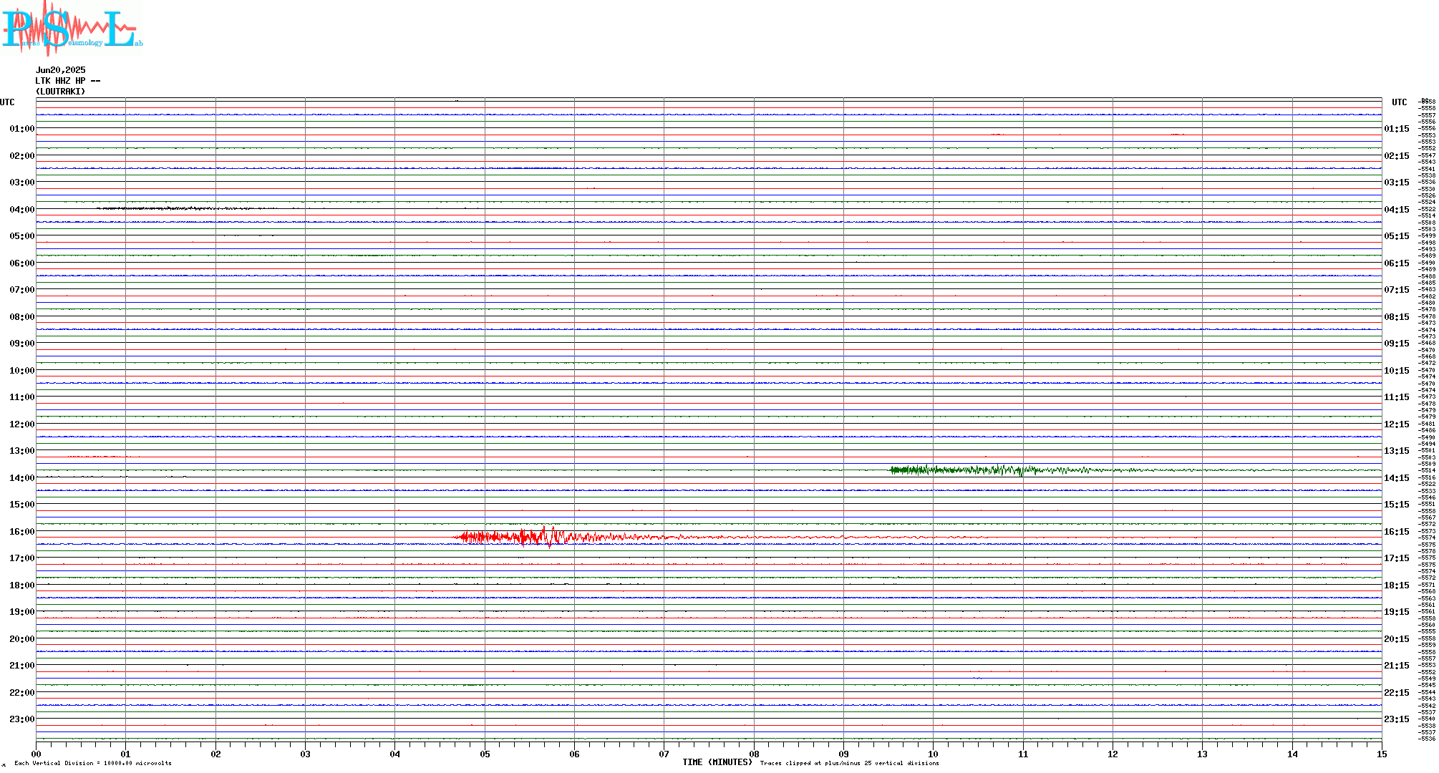Click the station line LTK HHZ HP --

pyautogui.click(x=68, y=81)
